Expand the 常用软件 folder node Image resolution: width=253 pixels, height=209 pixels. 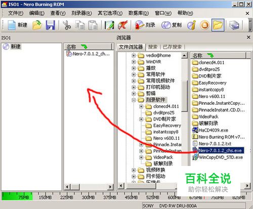coord(134,74)
